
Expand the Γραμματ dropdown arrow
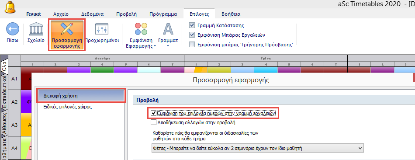pos(168,46)
